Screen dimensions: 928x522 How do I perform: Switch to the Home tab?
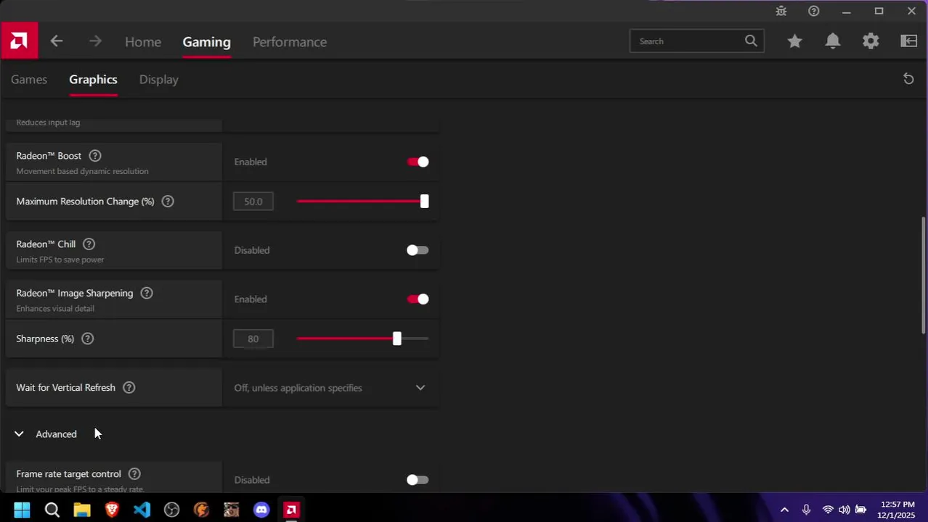click(143, 42)
